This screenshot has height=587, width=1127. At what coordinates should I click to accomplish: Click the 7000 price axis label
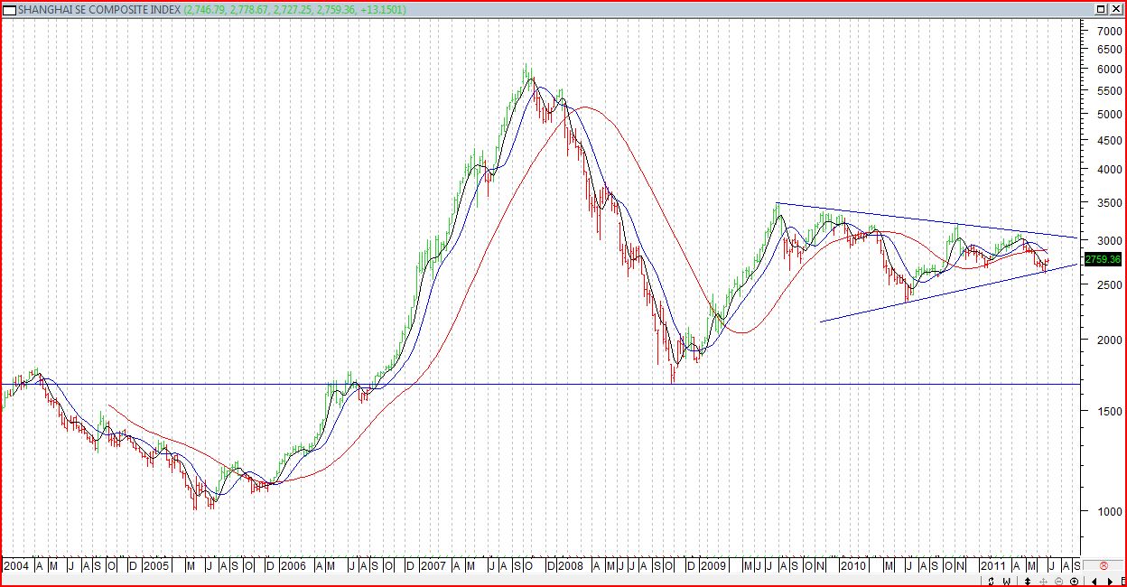point(1109,31)
